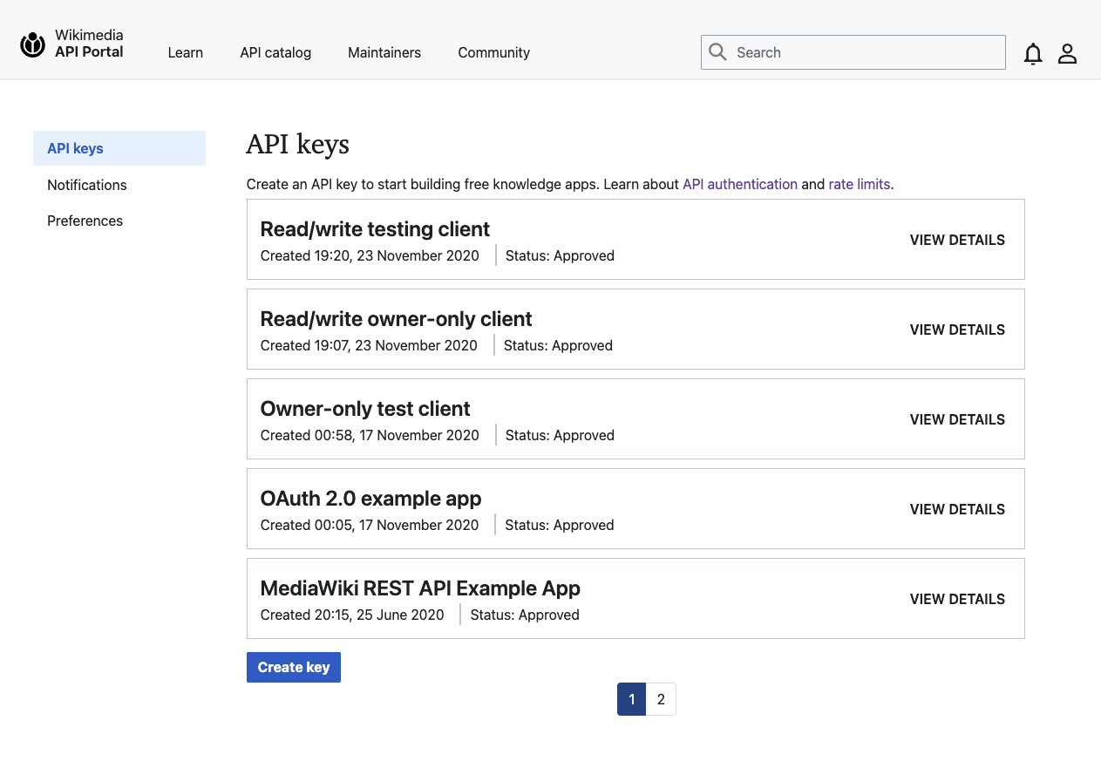
Task: Open Notifications in the sidebar
Action: 87,185
